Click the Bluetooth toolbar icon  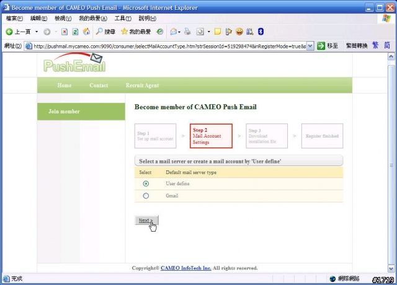pos(261,32)
